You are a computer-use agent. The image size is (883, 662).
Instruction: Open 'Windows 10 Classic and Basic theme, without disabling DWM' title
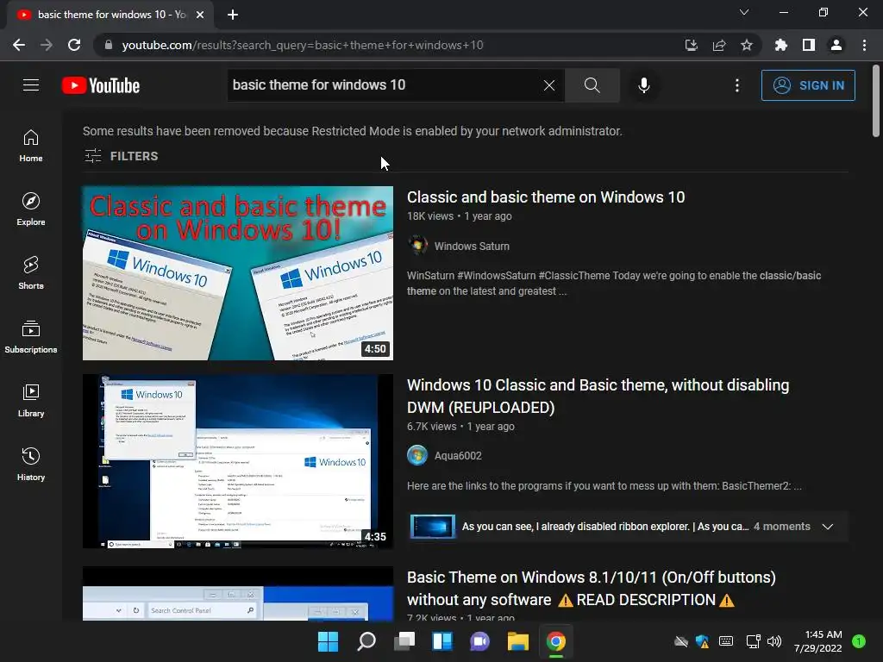tap(598, 397)
